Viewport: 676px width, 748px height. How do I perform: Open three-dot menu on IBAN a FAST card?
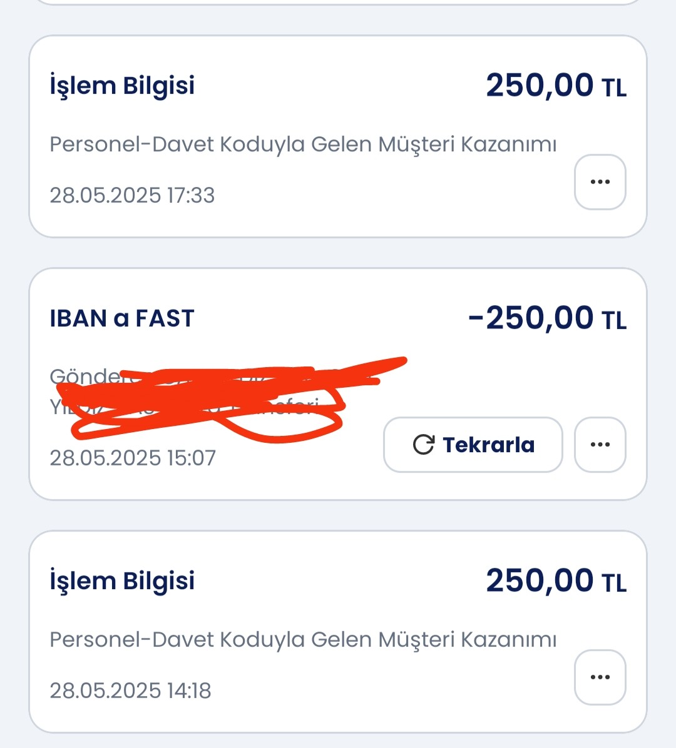tap(600, 445)
